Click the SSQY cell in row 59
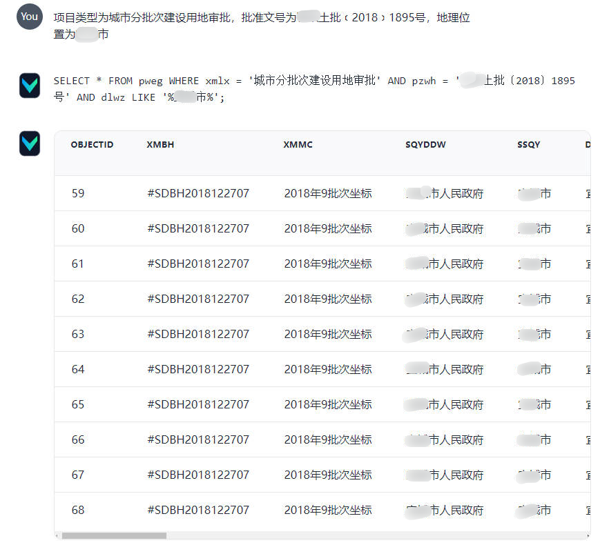The height and width of the screenshot is (554, 609). [x=534, y=193]
